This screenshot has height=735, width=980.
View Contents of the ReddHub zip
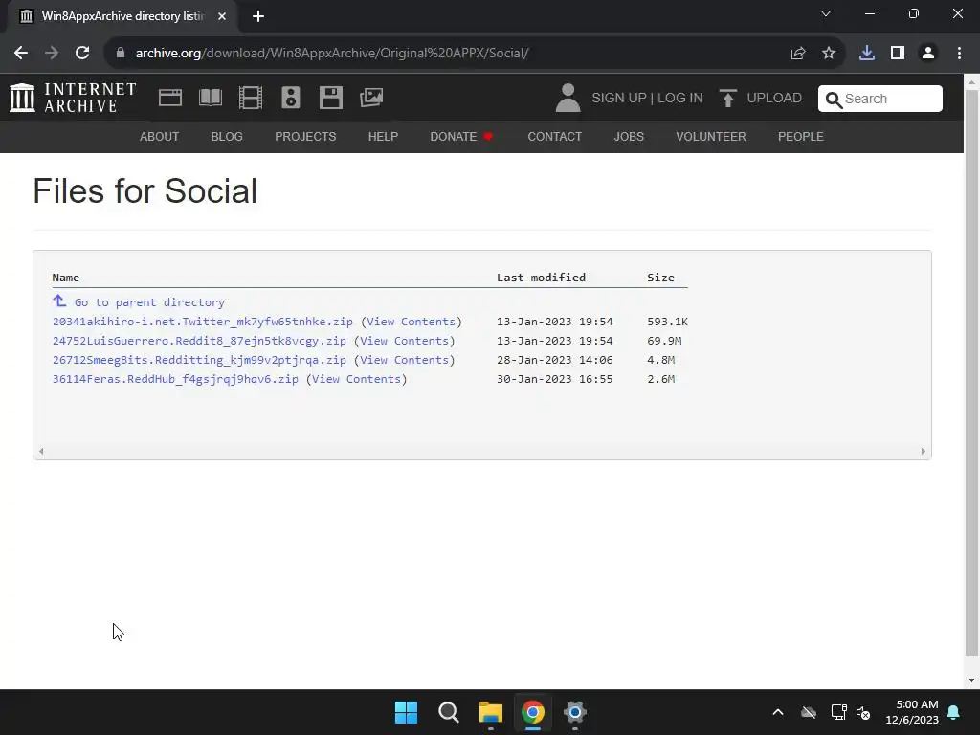point(356,379)
